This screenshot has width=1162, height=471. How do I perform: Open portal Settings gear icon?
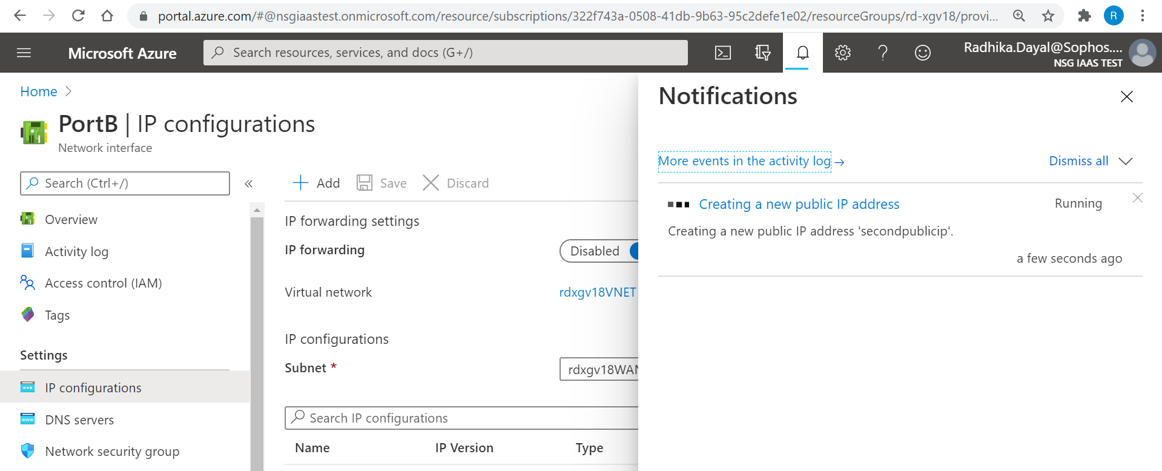pos(843,53)
